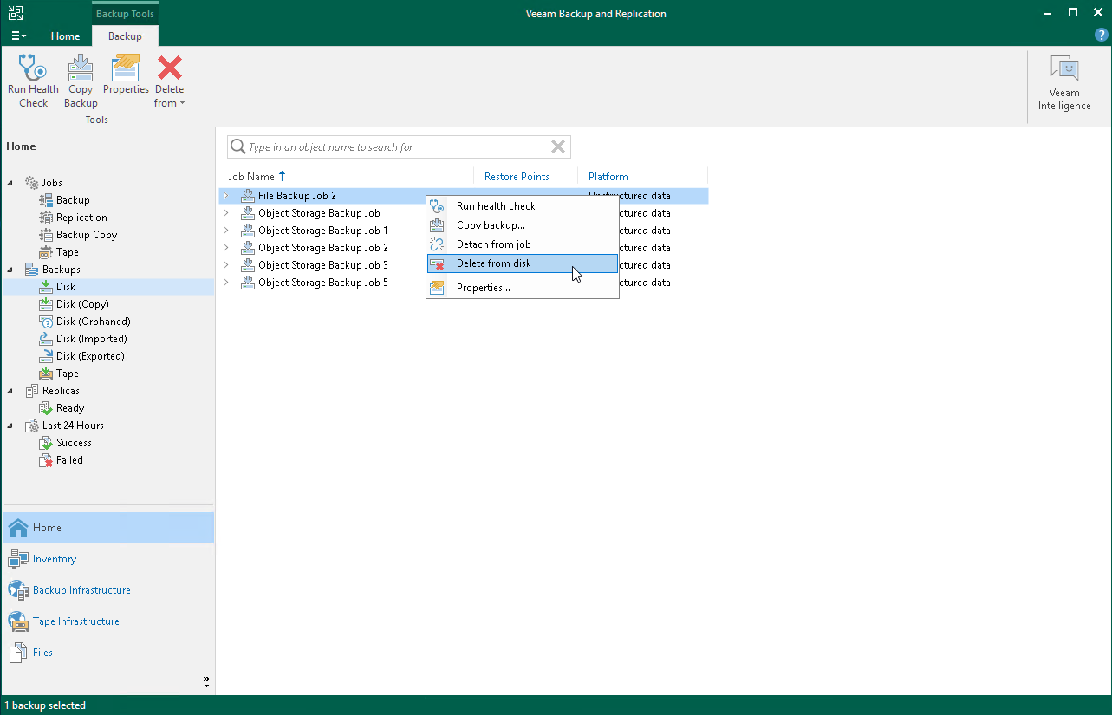Clear the search field with the X button
The width and height of the screenshot is (1112, 715).
pyautogui.click(x=557, y=146)
